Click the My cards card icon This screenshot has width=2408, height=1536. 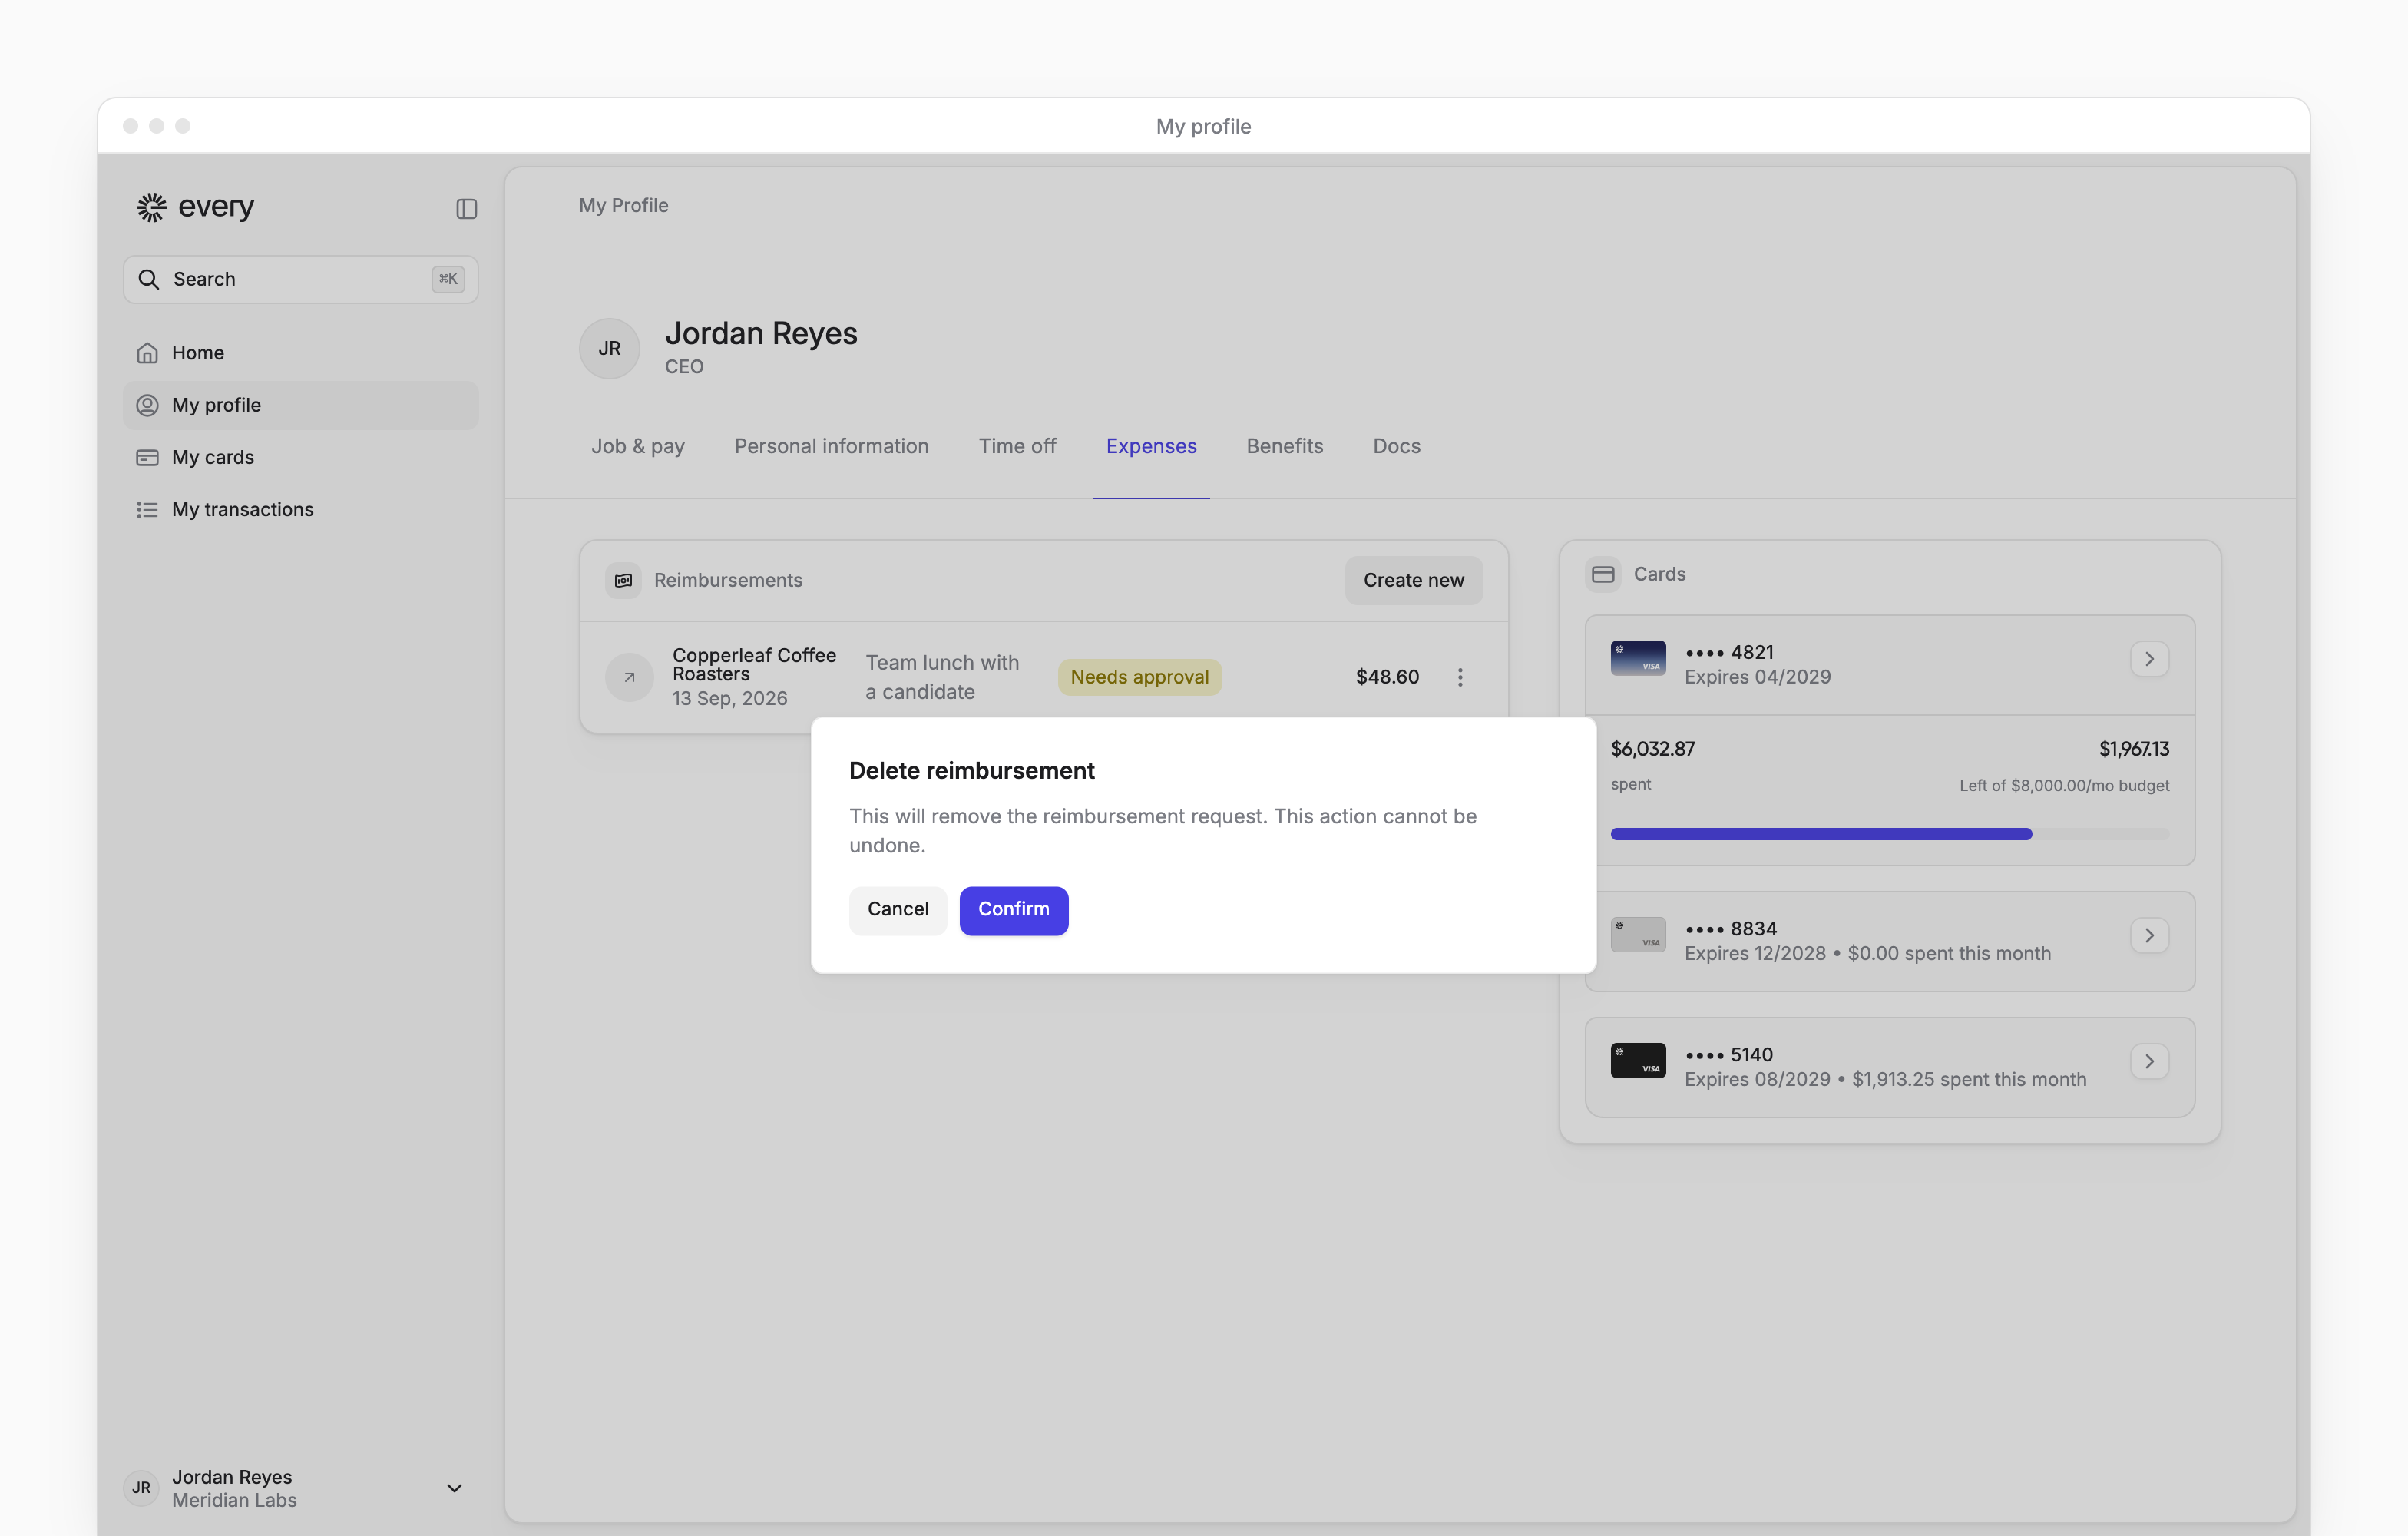point(147,457)
